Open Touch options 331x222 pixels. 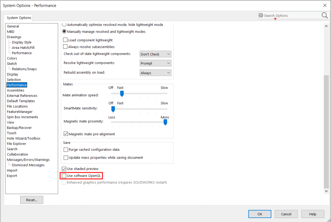click(11, 133)
